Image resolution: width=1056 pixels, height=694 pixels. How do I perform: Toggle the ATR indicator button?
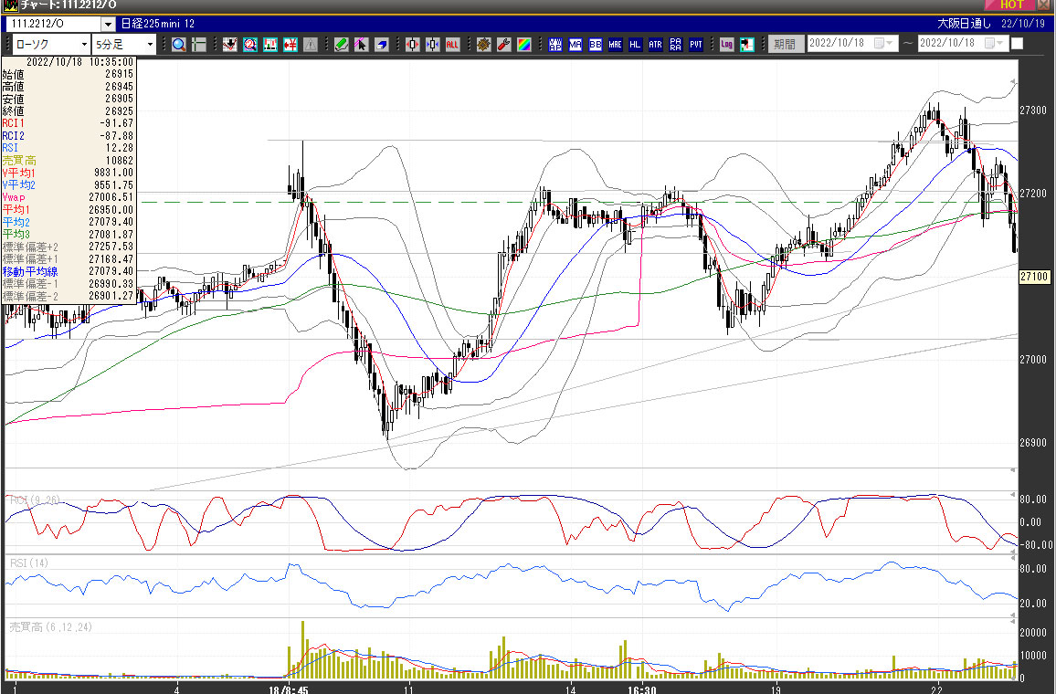click(x=655, y=45)
